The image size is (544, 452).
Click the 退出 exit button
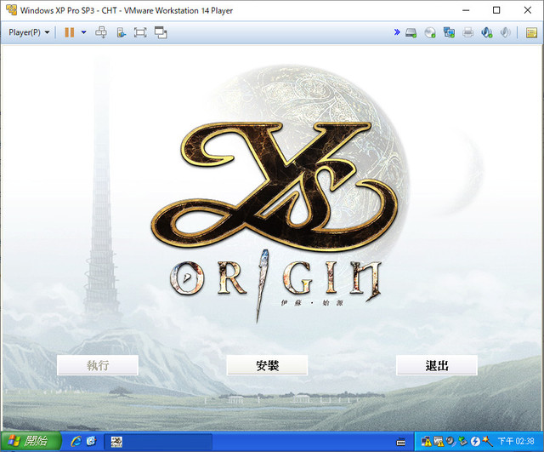[x=437, y=365]
